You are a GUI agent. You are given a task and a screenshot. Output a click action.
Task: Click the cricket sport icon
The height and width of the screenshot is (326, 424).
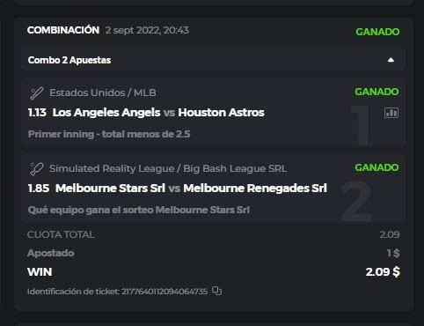(37, 169)
